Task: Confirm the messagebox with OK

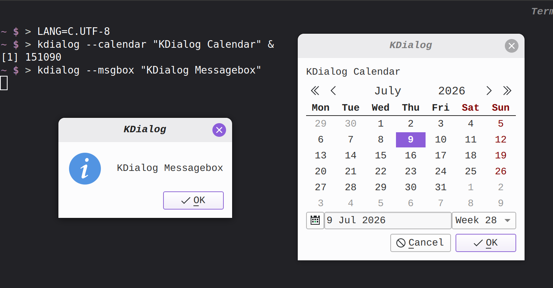Action: [x=193, y=200]
